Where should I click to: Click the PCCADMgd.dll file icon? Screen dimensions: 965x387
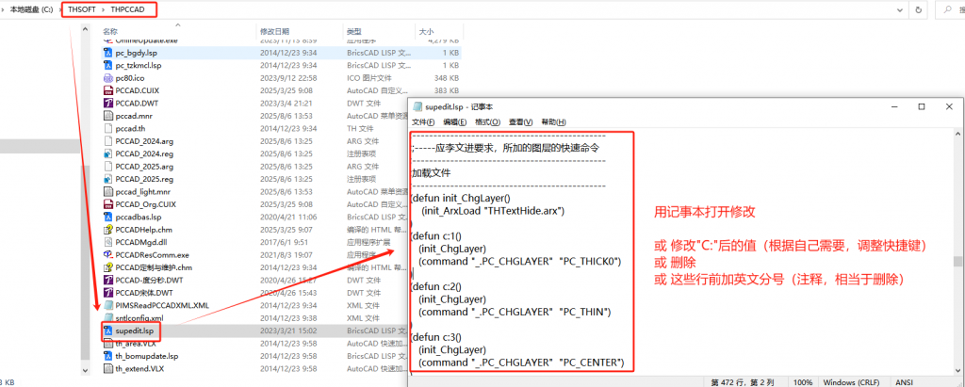click(x=108, y=242)
